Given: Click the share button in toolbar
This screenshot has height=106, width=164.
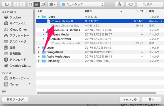Looking at the screenshot, I should click(x=119, y=4).
